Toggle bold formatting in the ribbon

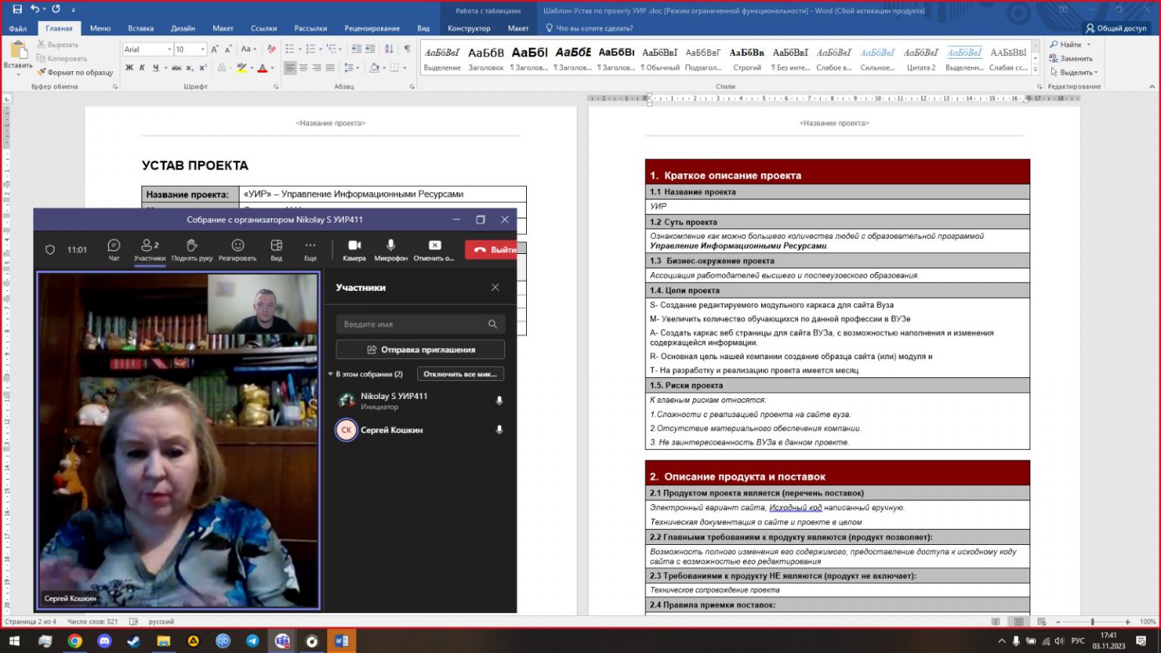click(129, 68)
